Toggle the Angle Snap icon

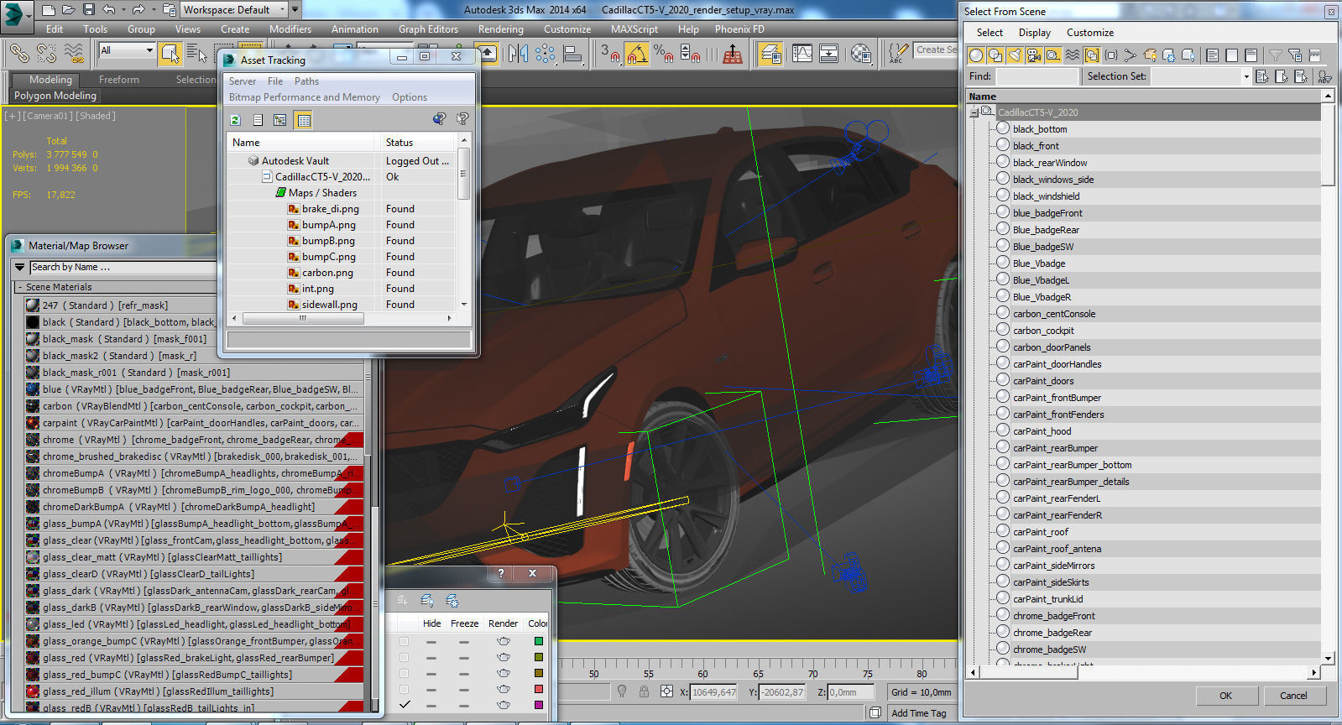coord(637,54)
